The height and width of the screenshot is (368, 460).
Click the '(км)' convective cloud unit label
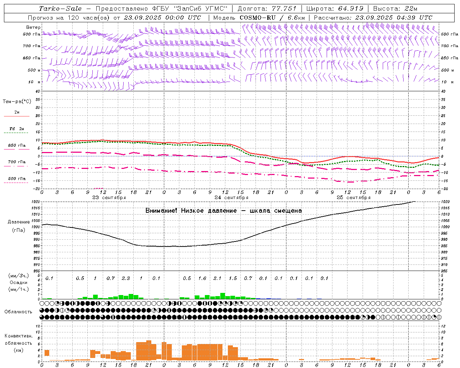coord(19,350)
